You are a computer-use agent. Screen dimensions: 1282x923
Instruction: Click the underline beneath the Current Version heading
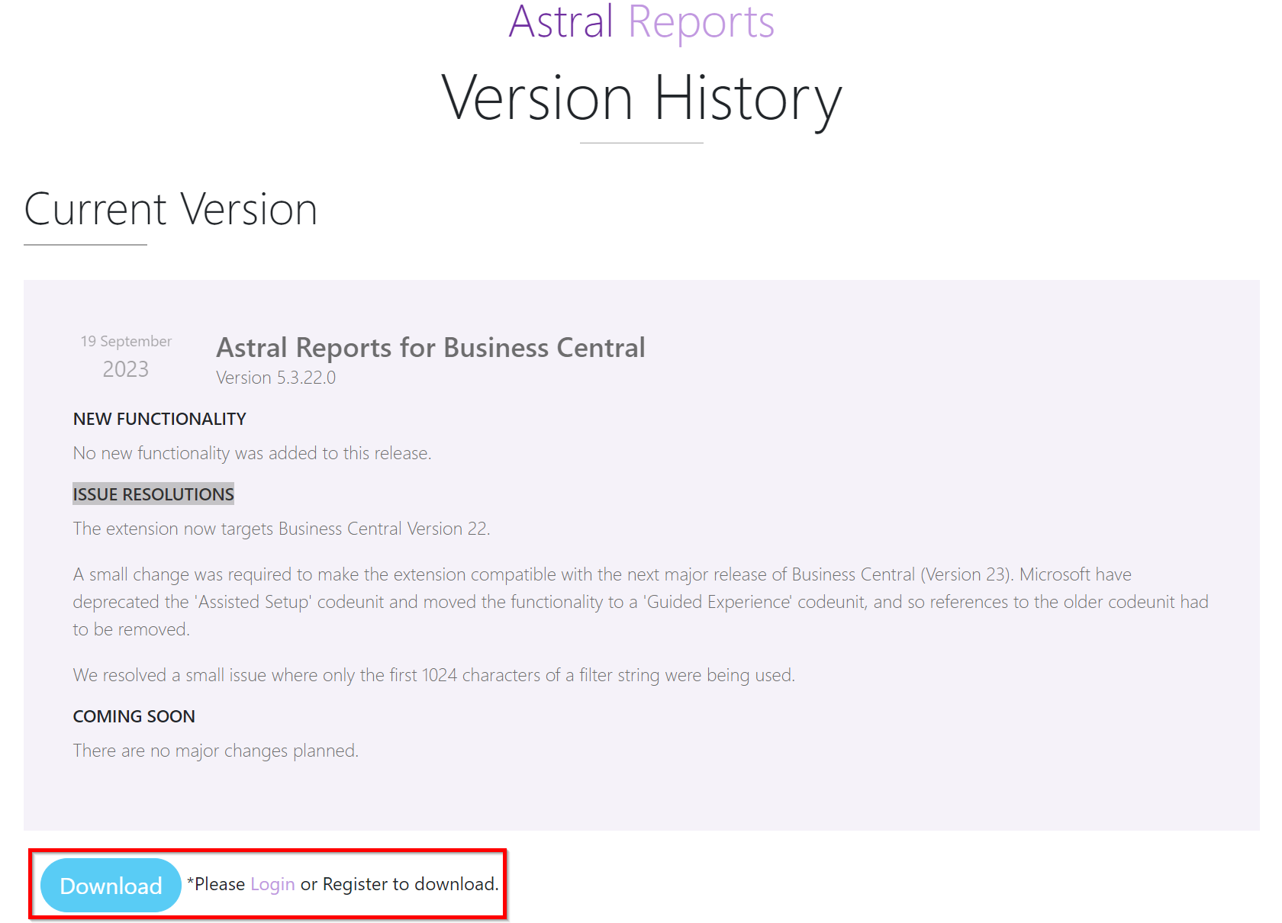click(x=85, y=245)
